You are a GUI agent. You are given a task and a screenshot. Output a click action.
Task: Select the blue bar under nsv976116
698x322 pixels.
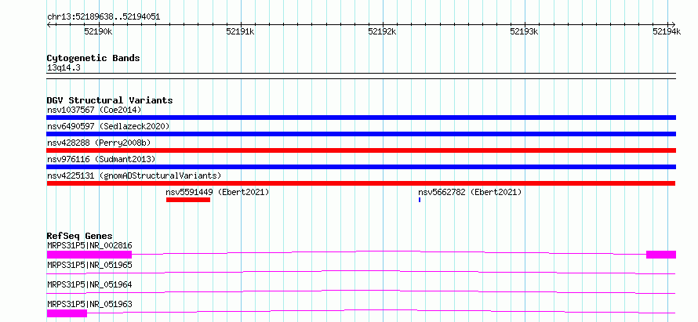coord(361,167)
